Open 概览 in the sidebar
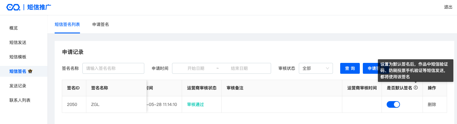Viewport: 457px width, 124px height. pyautogui.click(x=14, y=28)
